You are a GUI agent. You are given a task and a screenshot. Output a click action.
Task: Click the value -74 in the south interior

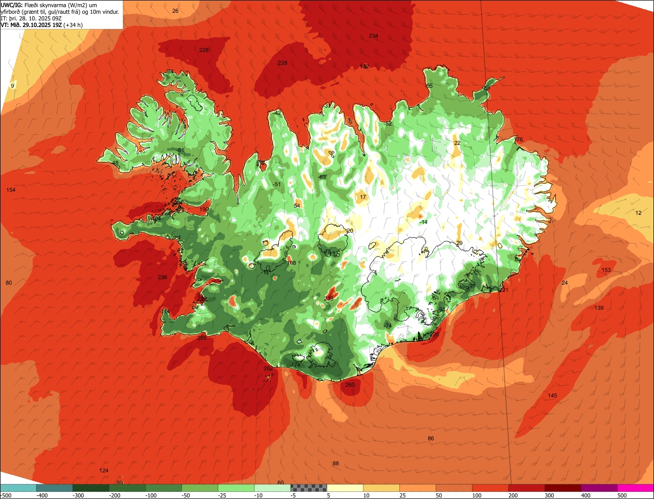coord(387,326)
